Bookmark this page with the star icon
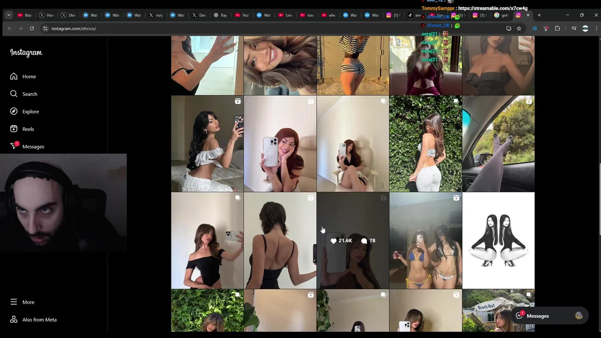The image size is (601, 338). pos(519,29)
